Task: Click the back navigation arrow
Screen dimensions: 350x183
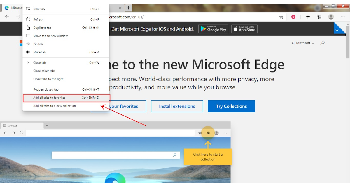Action: [7, 17]
